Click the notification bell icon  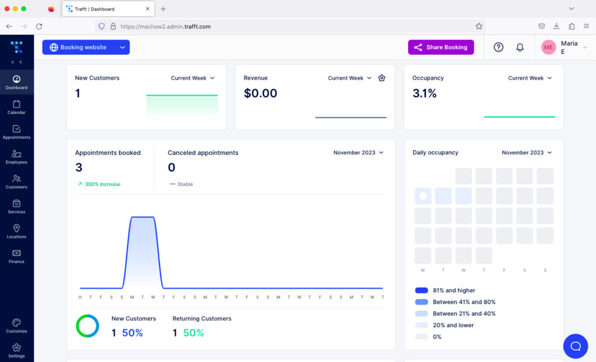[x=520, y=48]
